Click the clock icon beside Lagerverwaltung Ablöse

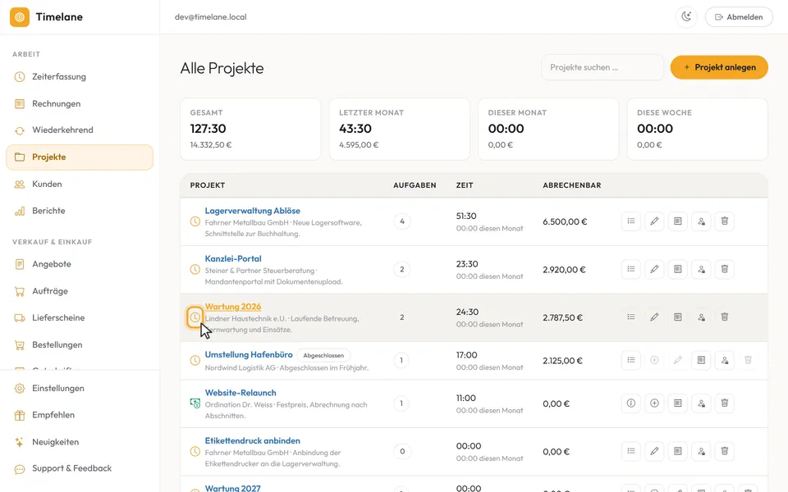[195, 221]
